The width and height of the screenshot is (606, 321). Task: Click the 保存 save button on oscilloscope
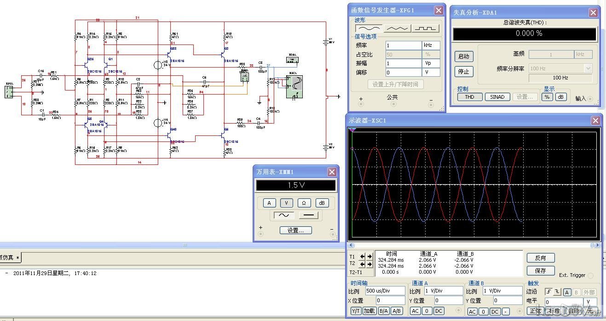(541, 271)
